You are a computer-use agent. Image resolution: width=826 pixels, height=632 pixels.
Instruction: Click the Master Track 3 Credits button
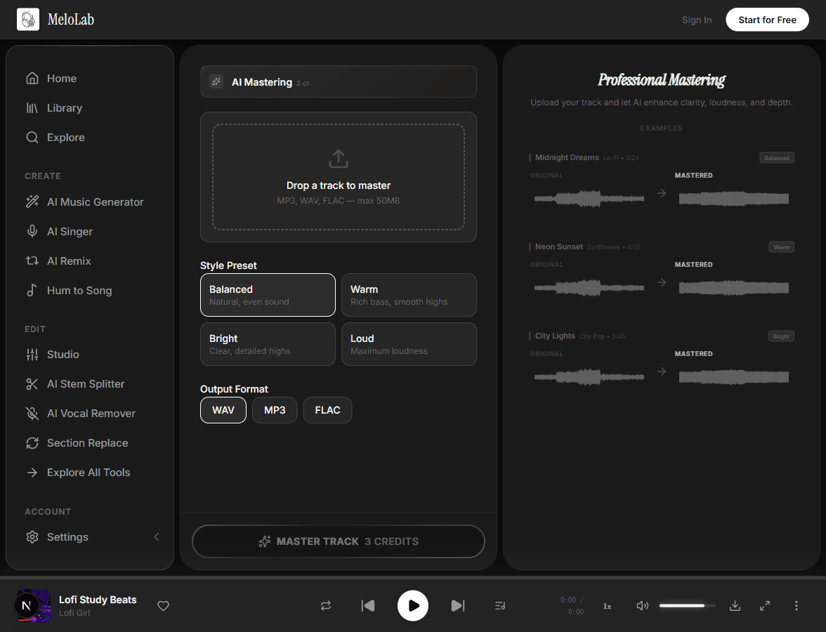(339, 541)
